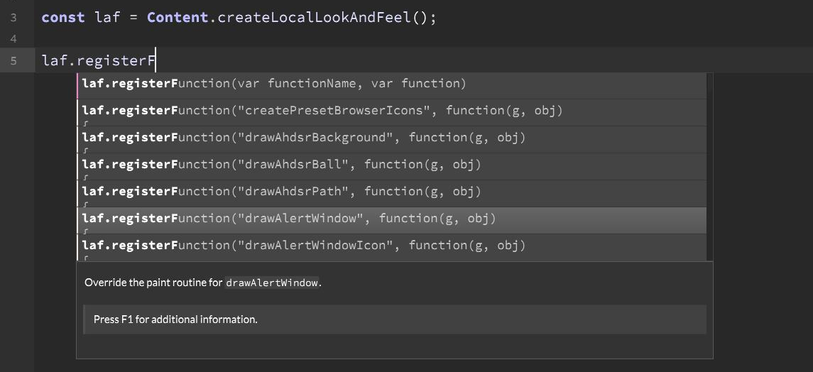Choose the createPresetBrowserIcons autocomplete entry
The image size is (813, 372).
point(332,111)
